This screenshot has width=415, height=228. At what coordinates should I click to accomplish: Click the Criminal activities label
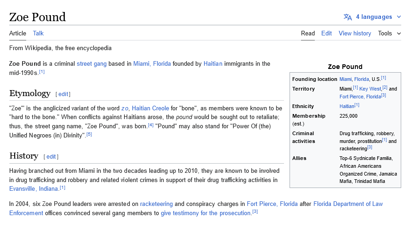pyautogui.click(x=304, y=137)
